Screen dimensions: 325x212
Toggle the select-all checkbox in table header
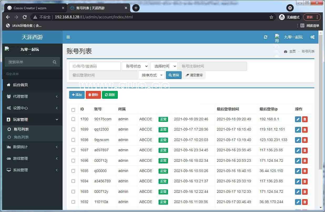pos(73,110)
